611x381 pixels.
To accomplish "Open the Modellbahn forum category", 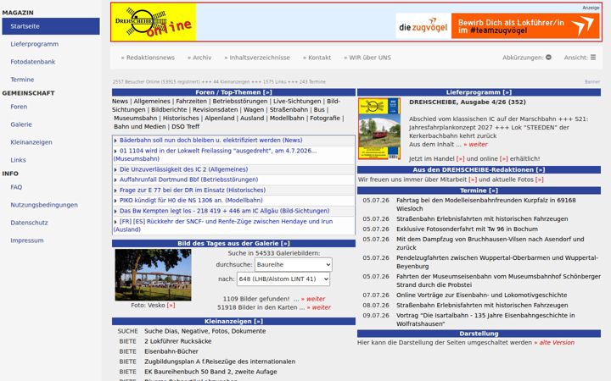I will (x=287, y=119).
